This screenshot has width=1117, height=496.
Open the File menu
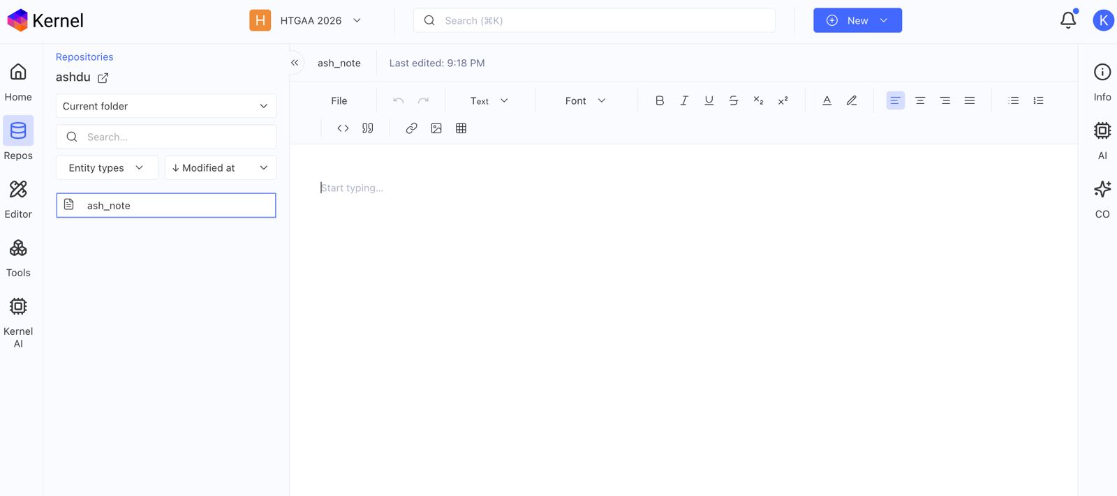339,100
